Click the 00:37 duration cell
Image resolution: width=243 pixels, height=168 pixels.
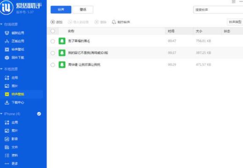pos(172,53)
